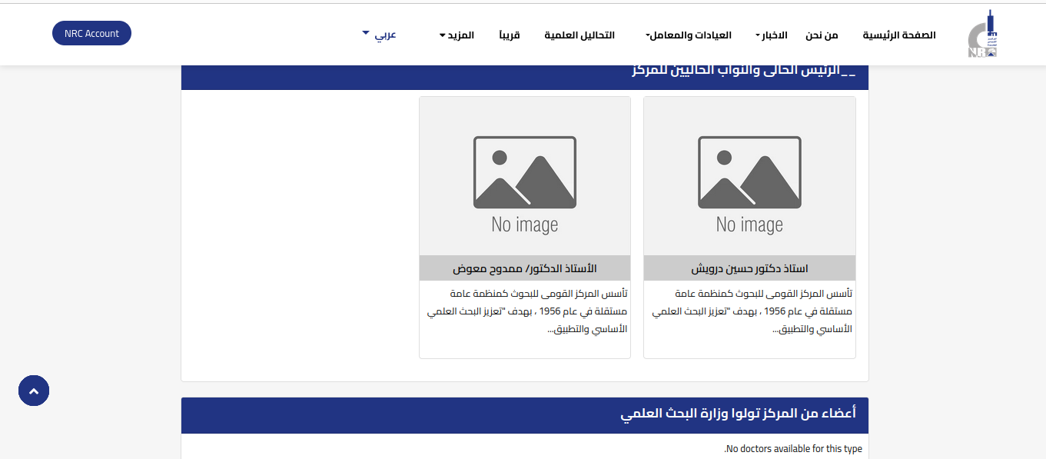The width and height of the screenshot is (1046, 459).
Task: Expand the المزيد dropdown menu
Action: click(457, 35)
